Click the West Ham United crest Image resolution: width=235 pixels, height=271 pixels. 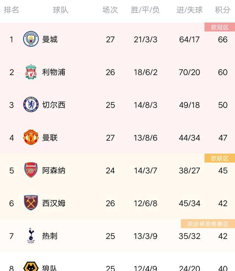pyautogui.click(x=31, y=203)
